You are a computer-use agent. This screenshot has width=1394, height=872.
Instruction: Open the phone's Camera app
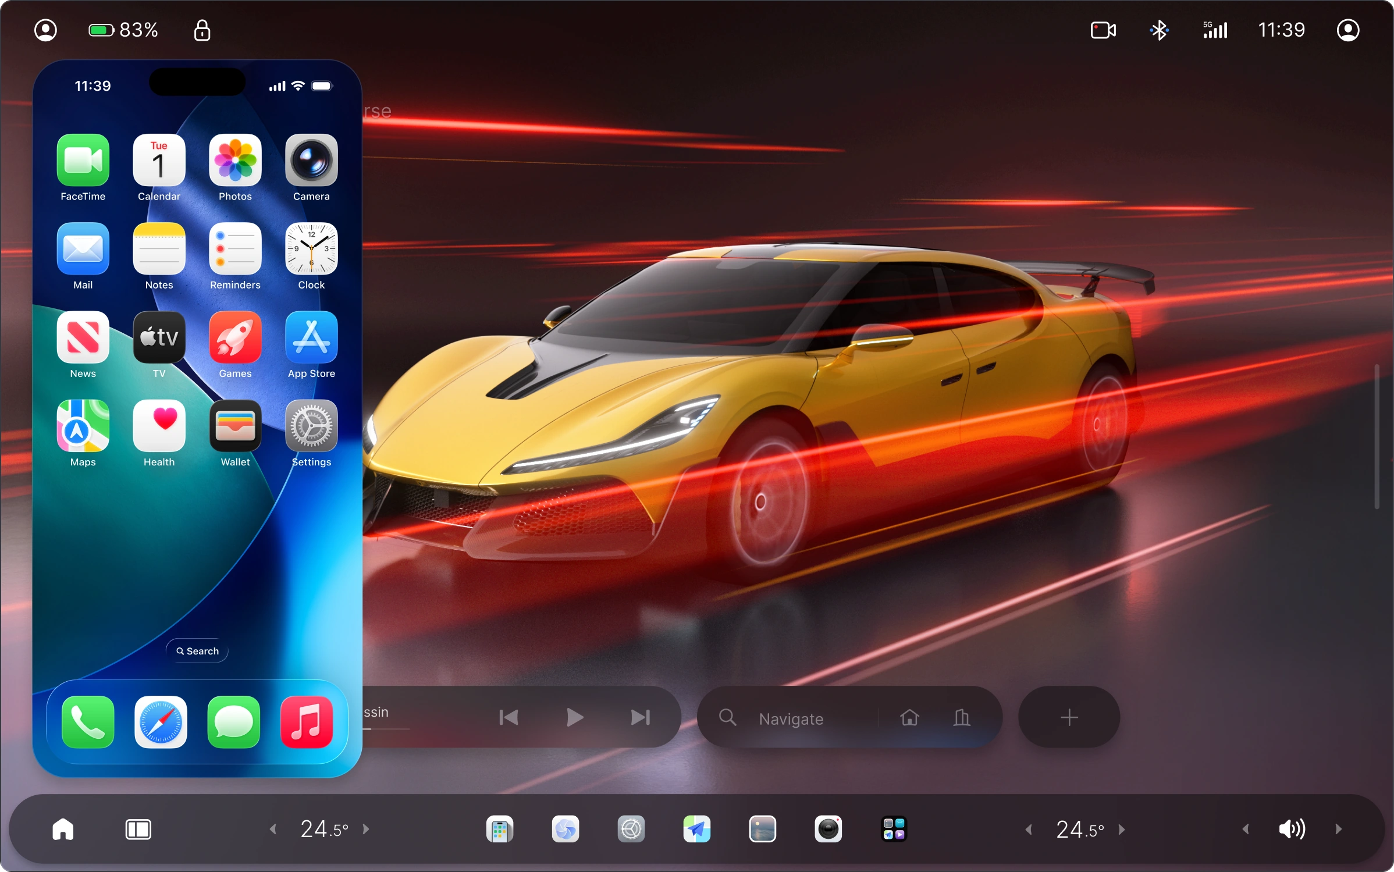coord(311,160)
